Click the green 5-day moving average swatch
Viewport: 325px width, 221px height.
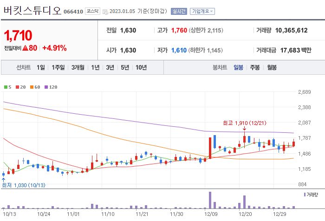(x=6, y=87)
